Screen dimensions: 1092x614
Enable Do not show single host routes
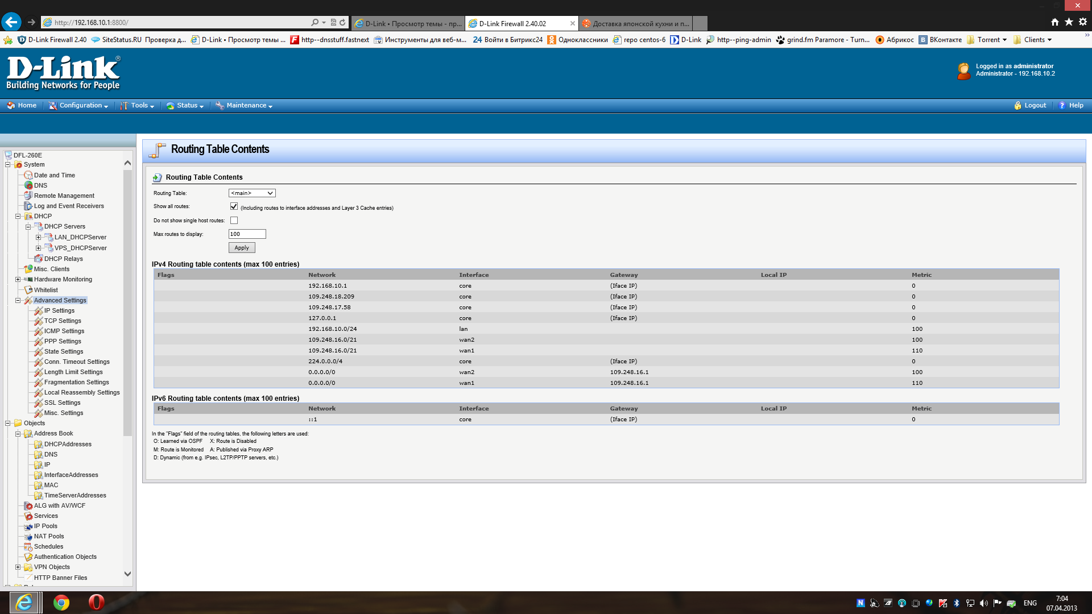(234, 221)
